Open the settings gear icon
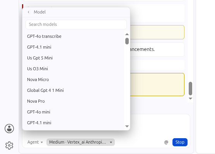The width and height of the screenshot is (215, 154). click(9, 146)
